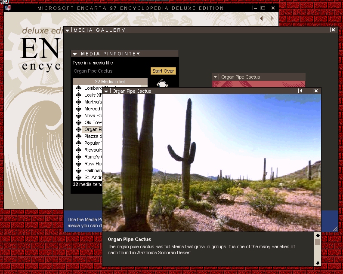Select Martha's entry in the media list
The height and width of the screenshot is (274, 343).
pyautogui.click(x=93, y=102)
